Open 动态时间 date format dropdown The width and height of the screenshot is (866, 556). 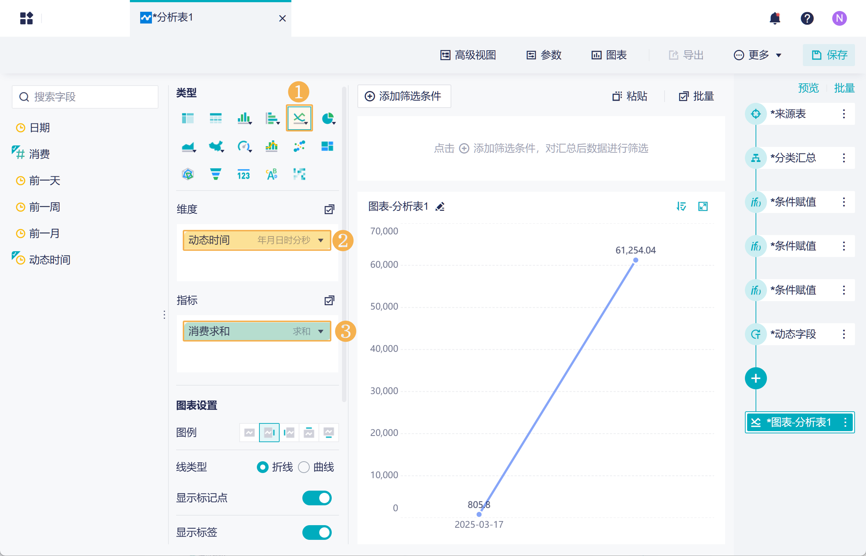[x=321, y=240]
